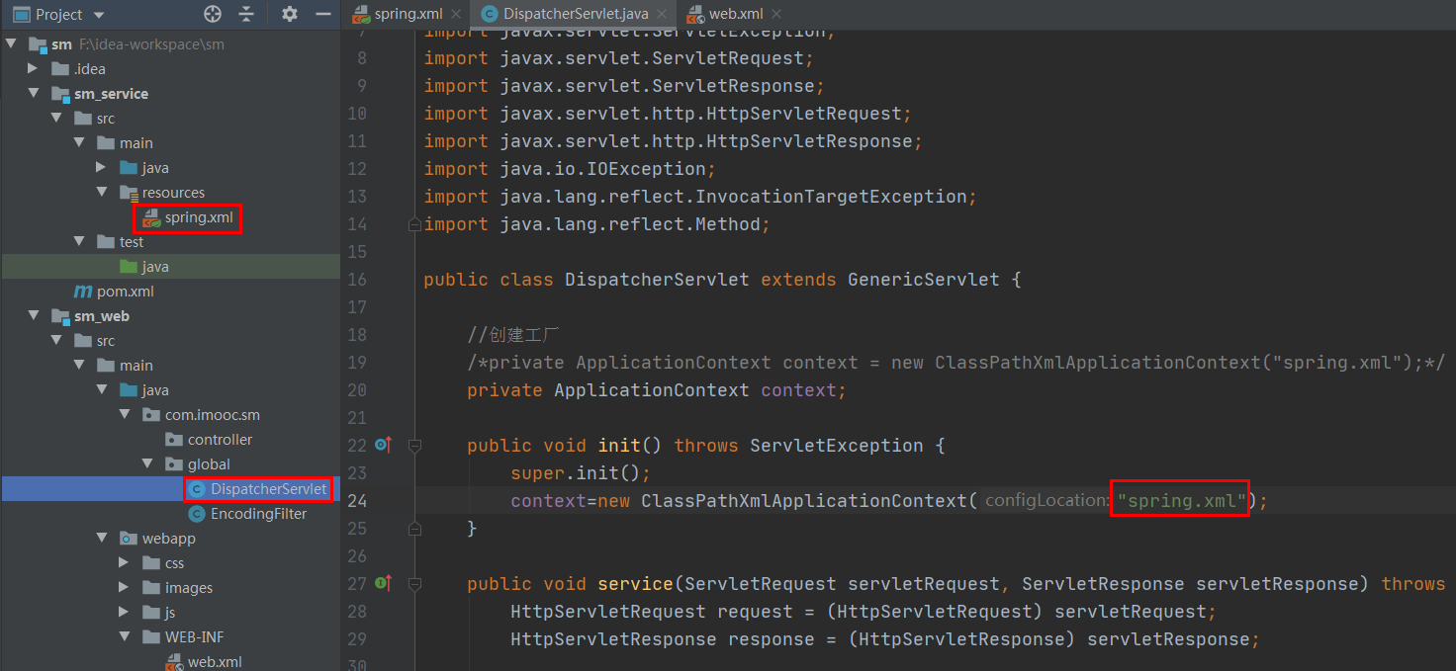Click the sm_web module folder icon
1456x671 pixels.
click(61, 316)
